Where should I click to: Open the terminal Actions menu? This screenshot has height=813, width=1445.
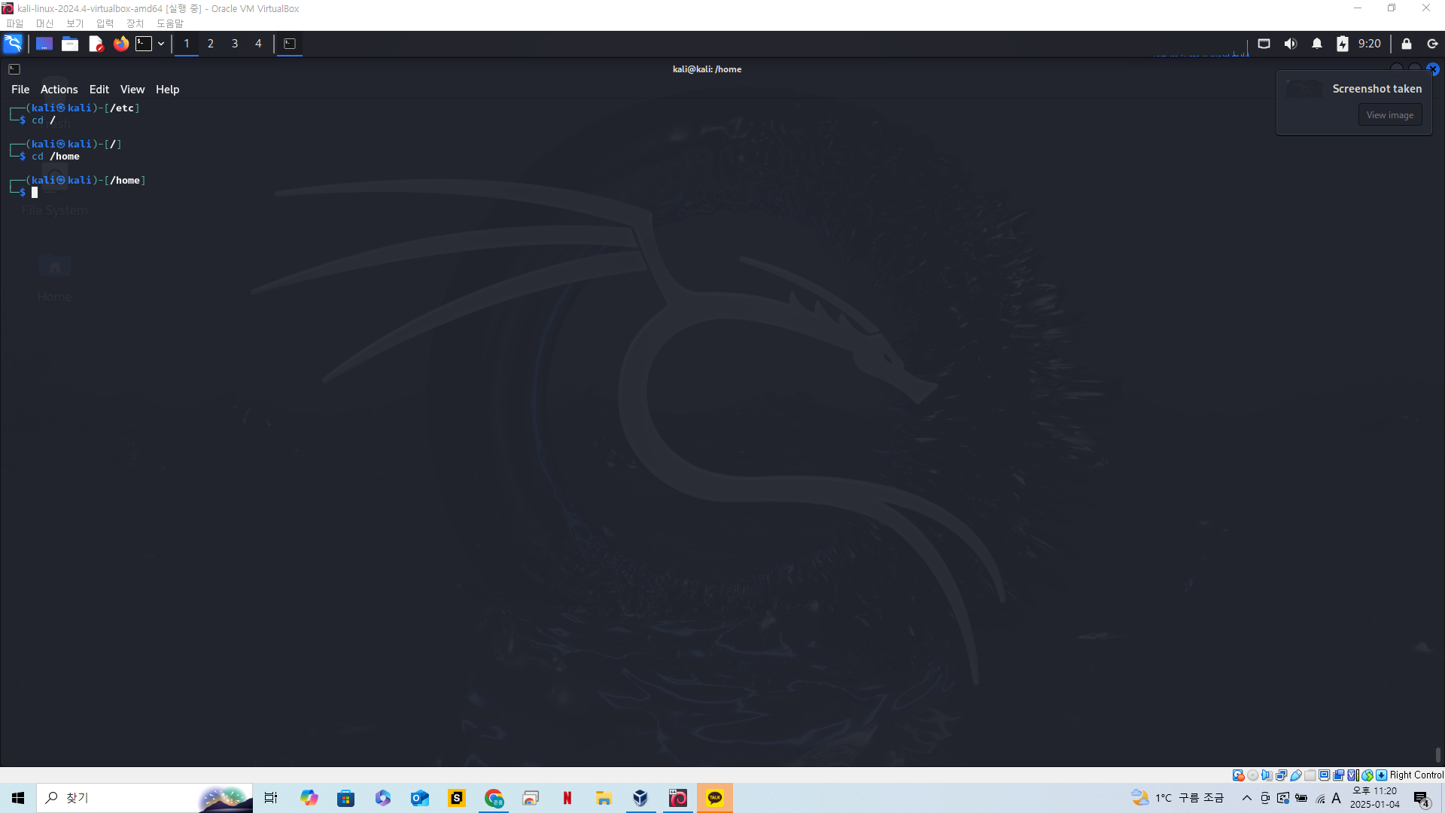point(59,89)
